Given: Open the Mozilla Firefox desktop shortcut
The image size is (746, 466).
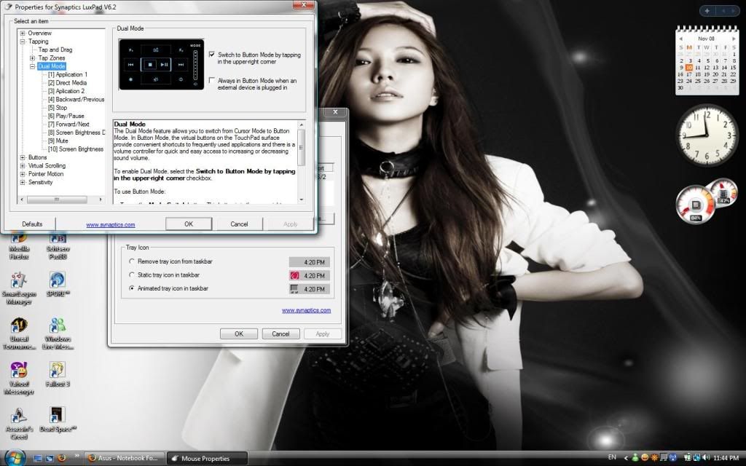Looking at the screenshot, I should (x=19, y=246).
